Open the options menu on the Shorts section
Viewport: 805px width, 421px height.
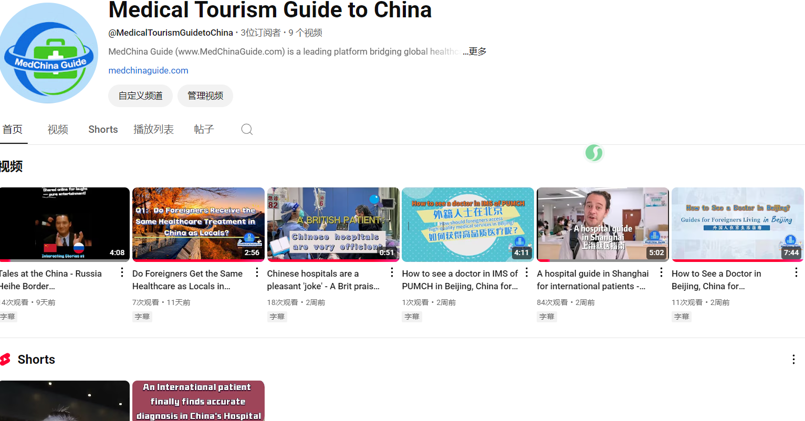click(x=793, y=359)
